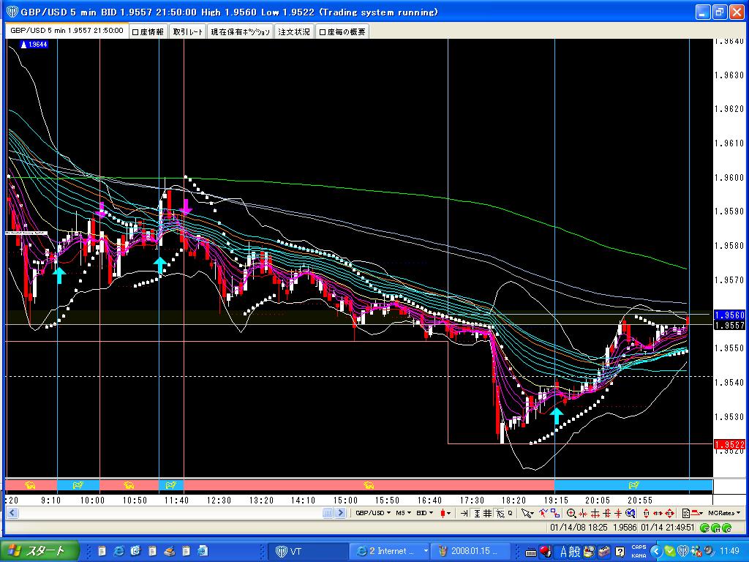The height and width of the screenshot is (562, 749).
Task: Click the green M status indicator
Action: coord(715,528)
